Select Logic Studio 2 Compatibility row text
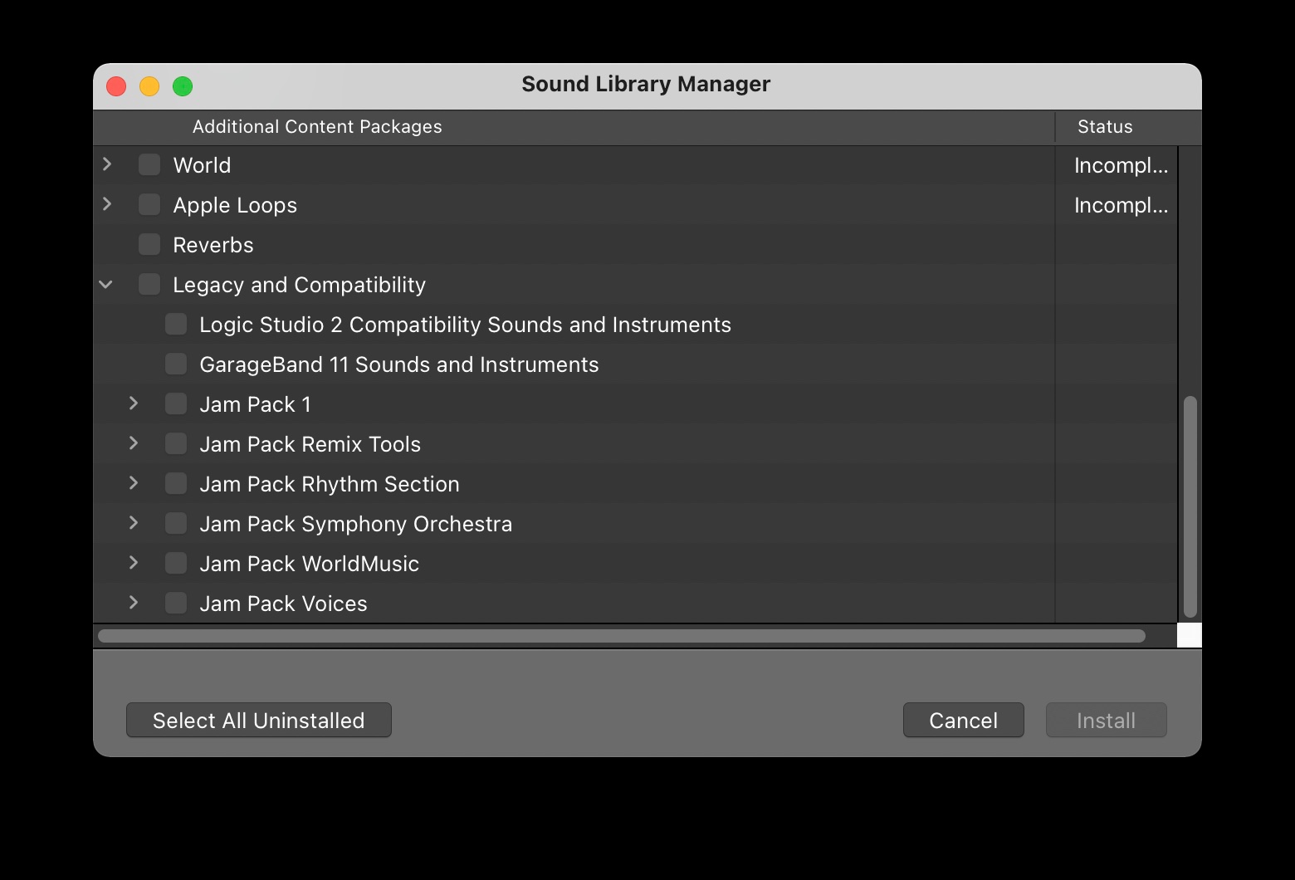The width and height of the screenshot is (1295, 880). tap(465, 325)
